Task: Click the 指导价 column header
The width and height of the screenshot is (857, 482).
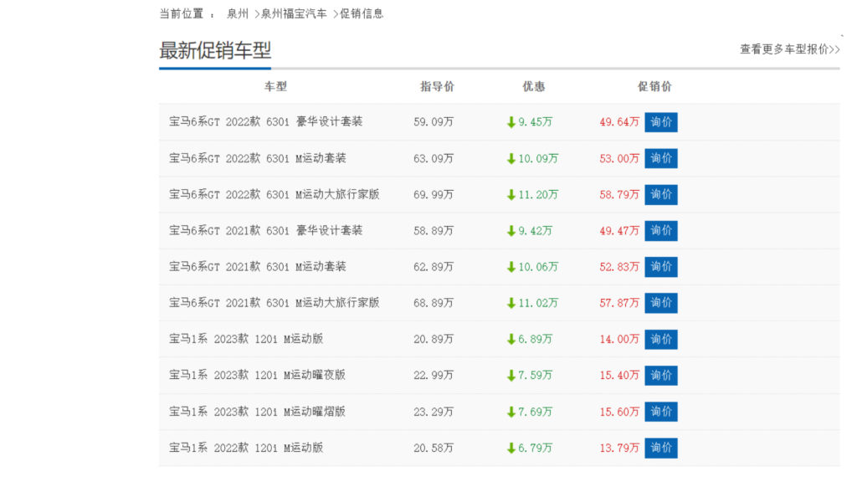Action: (437, 86)
